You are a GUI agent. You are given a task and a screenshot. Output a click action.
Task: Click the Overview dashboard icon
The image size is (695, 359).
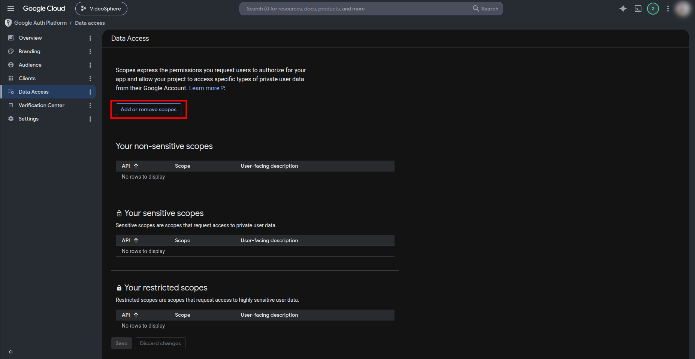(11, 38)
